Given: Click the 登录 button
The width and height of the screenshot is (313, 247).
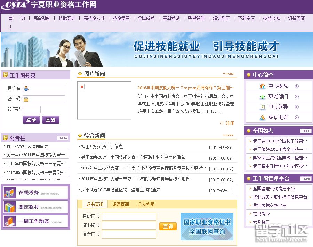Looking at the screenshot, I should (31, 119).
